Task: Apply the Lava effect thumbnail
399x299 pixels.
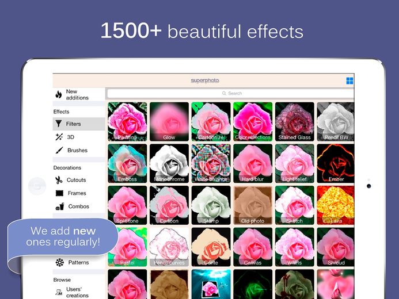Action: pos(336,205)
